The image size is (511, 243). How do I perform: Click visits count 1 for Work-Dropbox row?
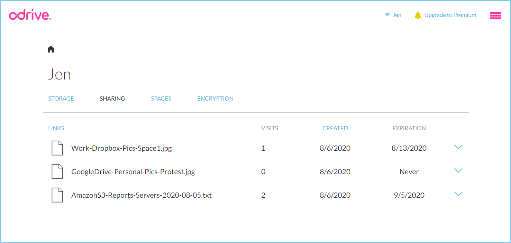(263, 148)
